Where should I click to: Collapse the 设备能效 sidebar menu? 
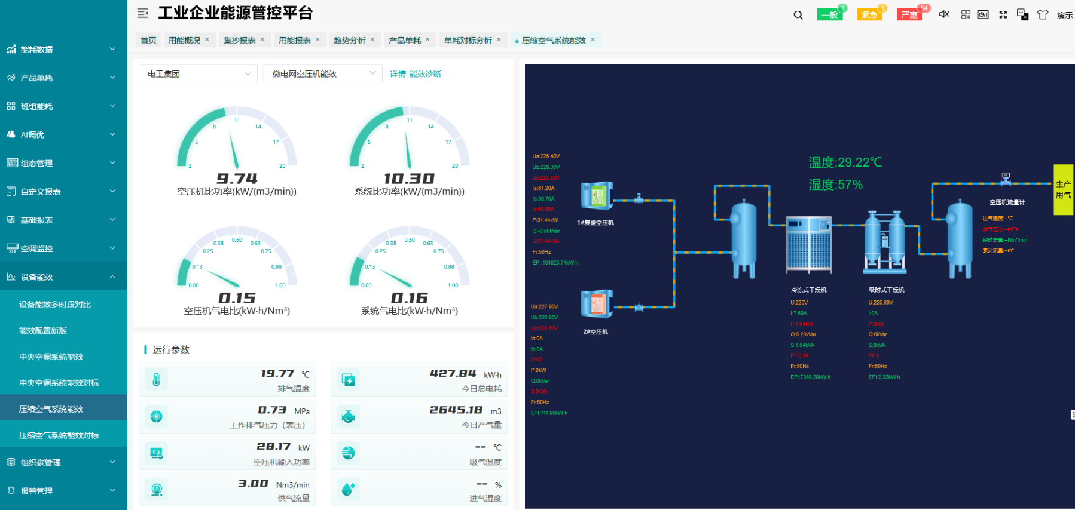[63, 276]
